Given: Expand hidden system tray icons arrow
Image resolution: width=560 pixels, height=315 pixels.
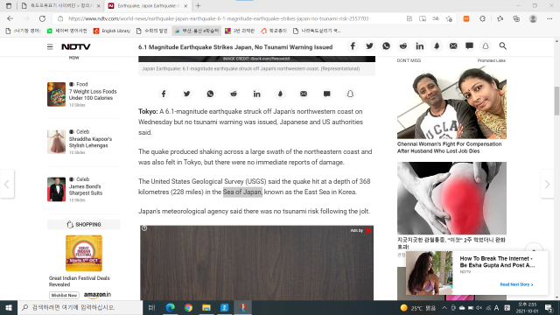Looking at the screenshot, I should point(444,307).
